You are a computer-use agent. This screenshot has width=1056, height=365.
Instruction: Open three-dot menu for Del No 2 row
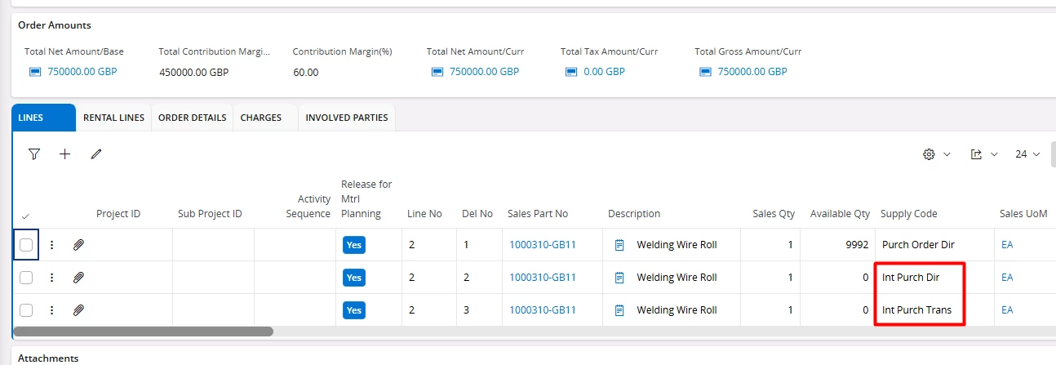point(51,278)
